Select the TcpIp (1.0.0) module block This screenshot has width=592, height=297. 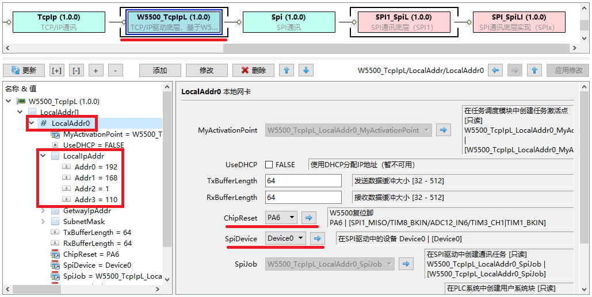point(59,22)
